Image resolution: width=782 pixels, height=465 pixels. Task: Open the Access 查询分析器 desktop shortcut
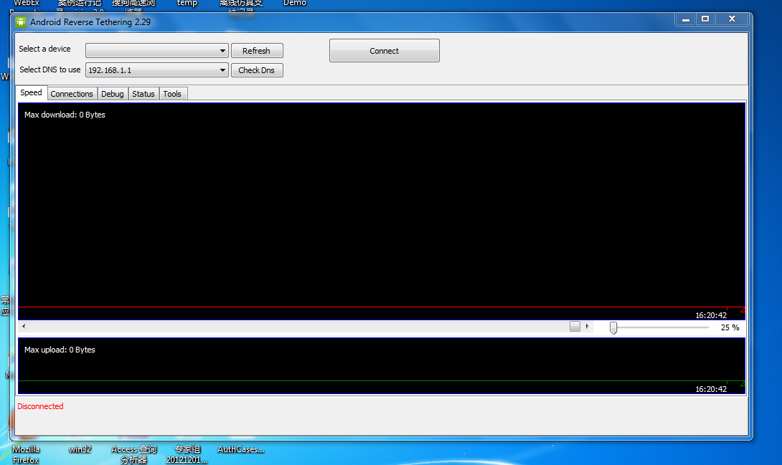click(133, 454)
